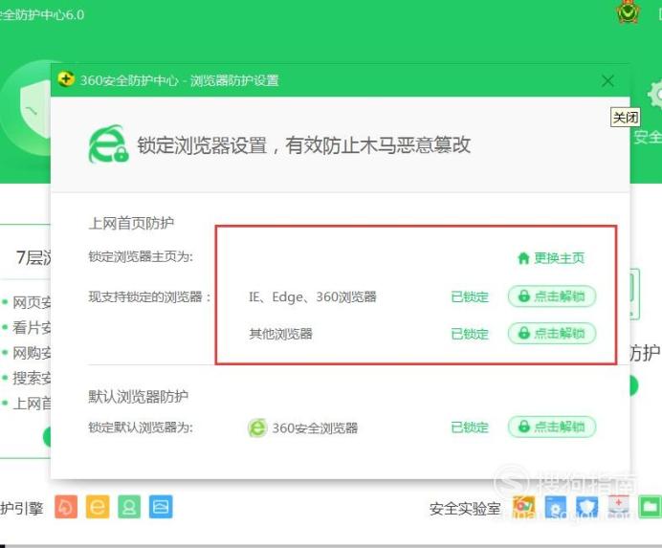This screenshot has width=662, height=548.
Task: Open the shield 安全实验室 icon
Action: pyautogui.click(x=587, y=507)
